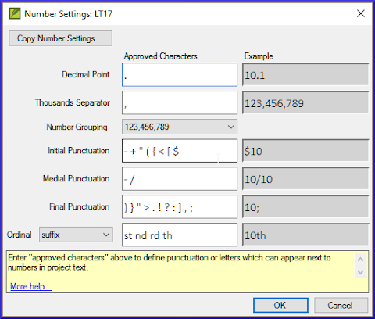
Task: Click the Medial Punctuation input field
Action: 180,179
